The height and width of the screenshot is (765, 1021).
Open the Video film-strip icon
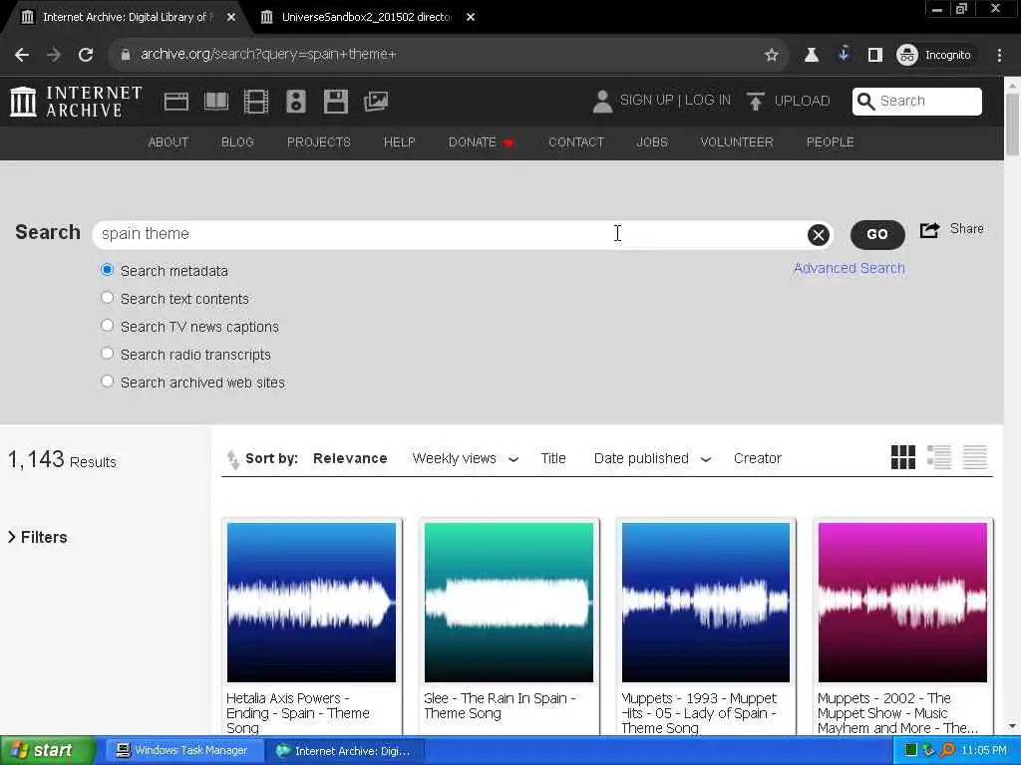click(x=256, y=102)
